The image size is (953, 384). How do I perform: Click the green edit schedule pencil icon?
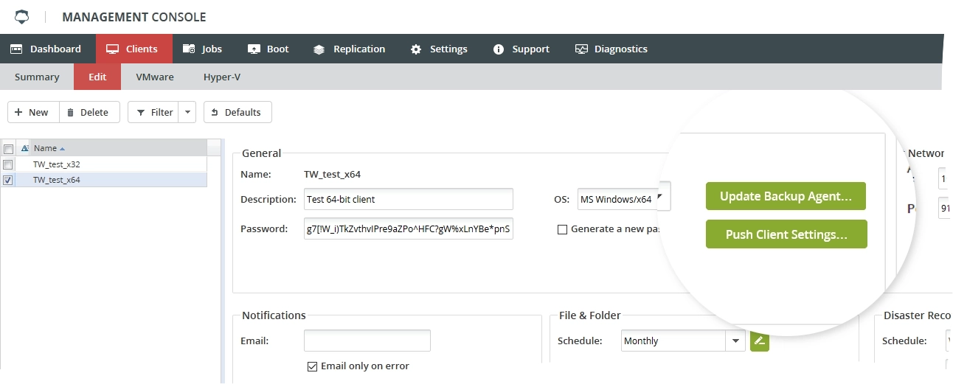tap(760, 341)
